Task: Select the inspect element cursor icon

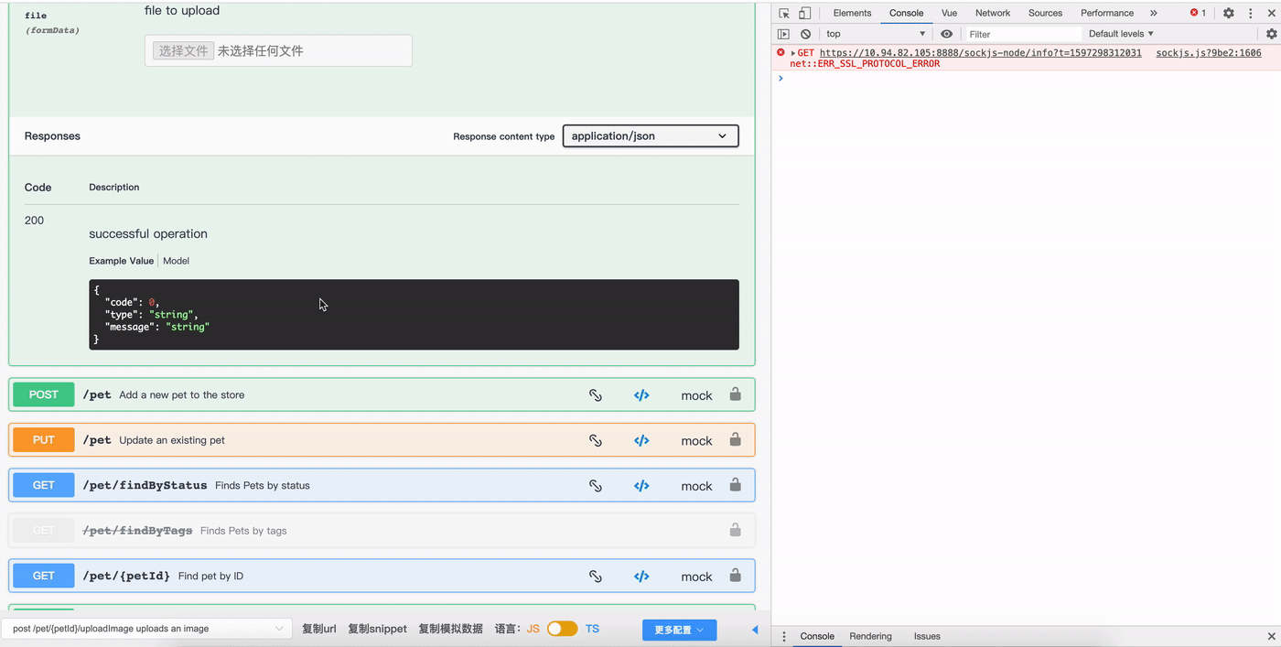Action: (x=784, y=13)
